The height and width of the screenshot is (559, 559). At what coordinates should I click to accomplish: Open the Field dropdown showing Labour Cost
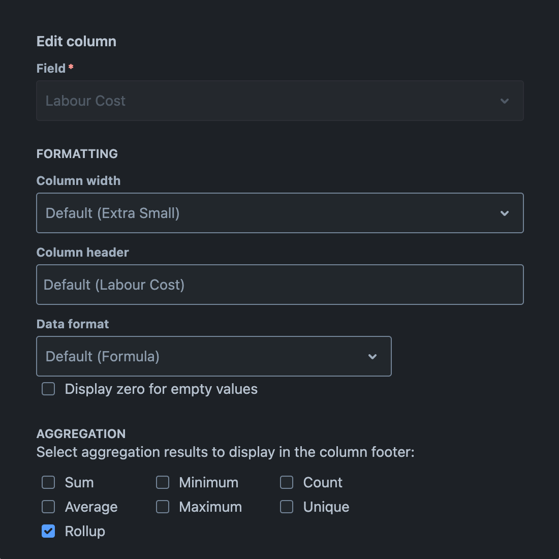click(279, 101)
